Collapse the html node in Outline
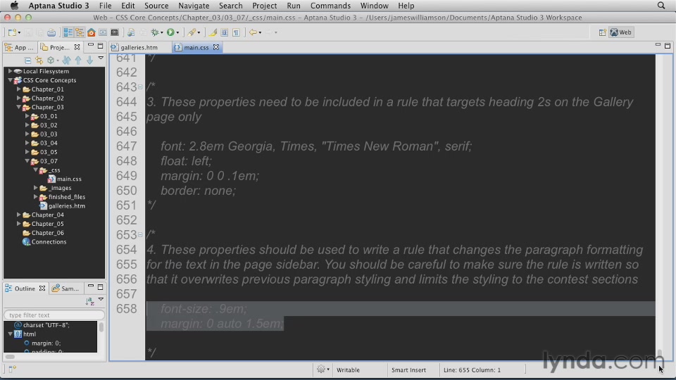 click(11, 334)
